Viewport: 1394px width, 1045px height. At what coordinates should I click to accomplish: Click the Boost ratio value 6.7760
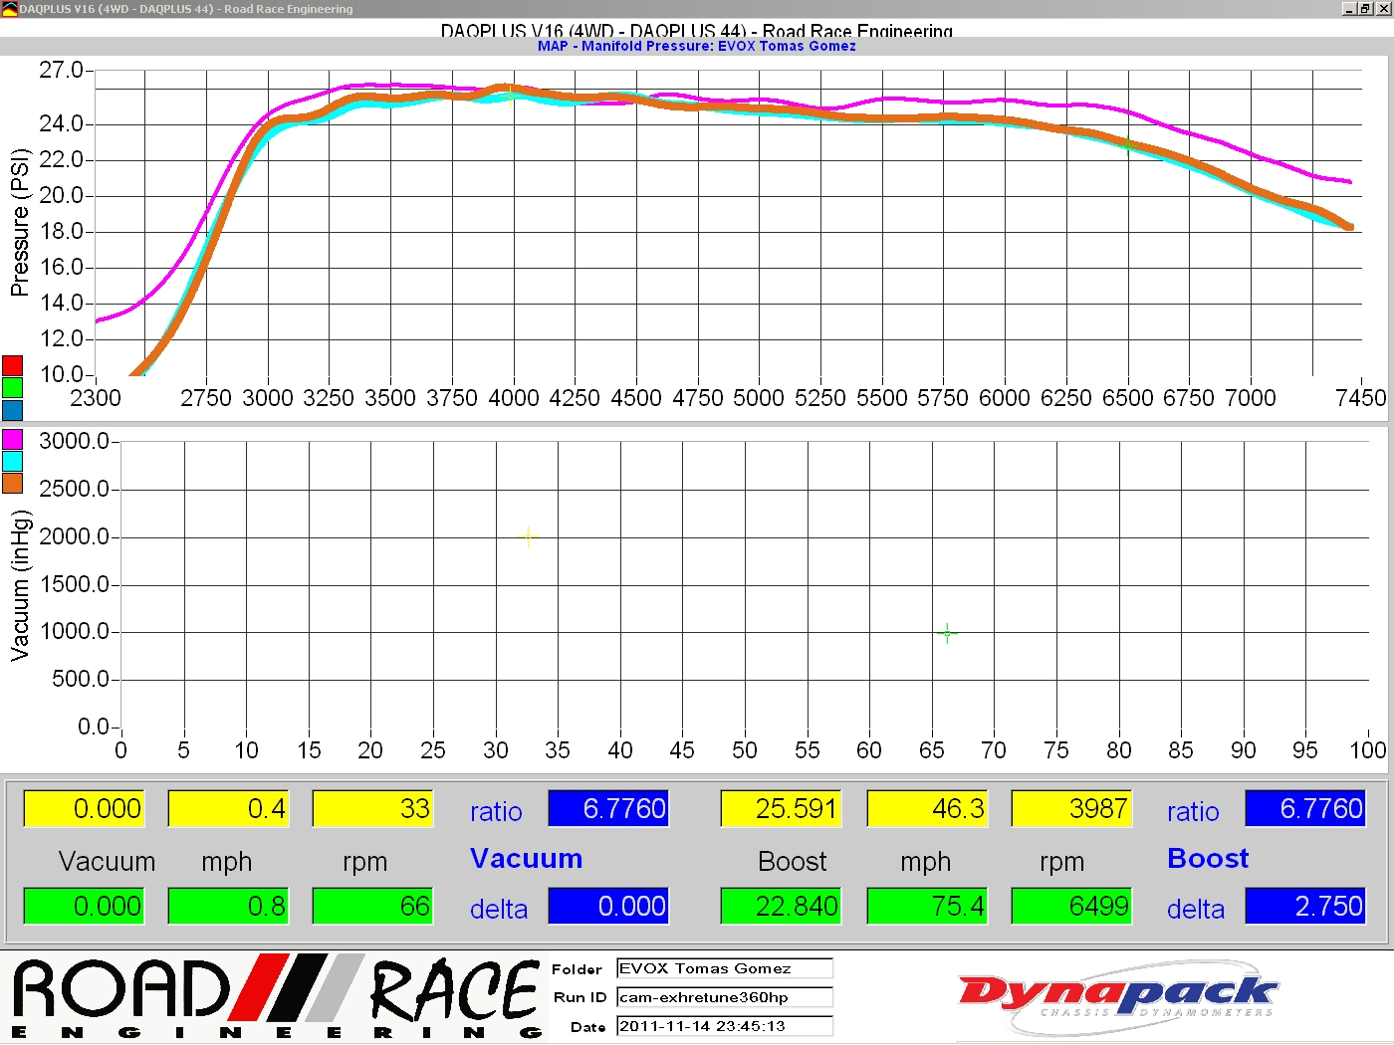click(x=1305, y=808)
